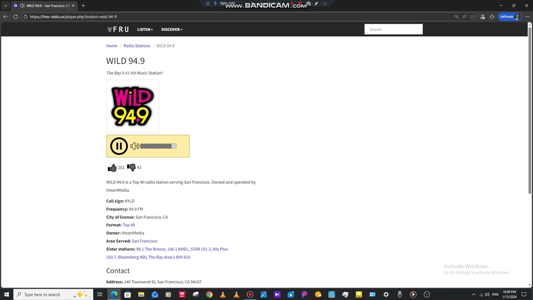Select the call sign text KYLD
533x300 pixels.
130,201
